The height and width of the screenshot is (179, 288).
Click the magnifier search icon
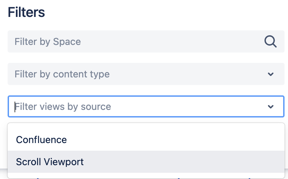[270, 42]
